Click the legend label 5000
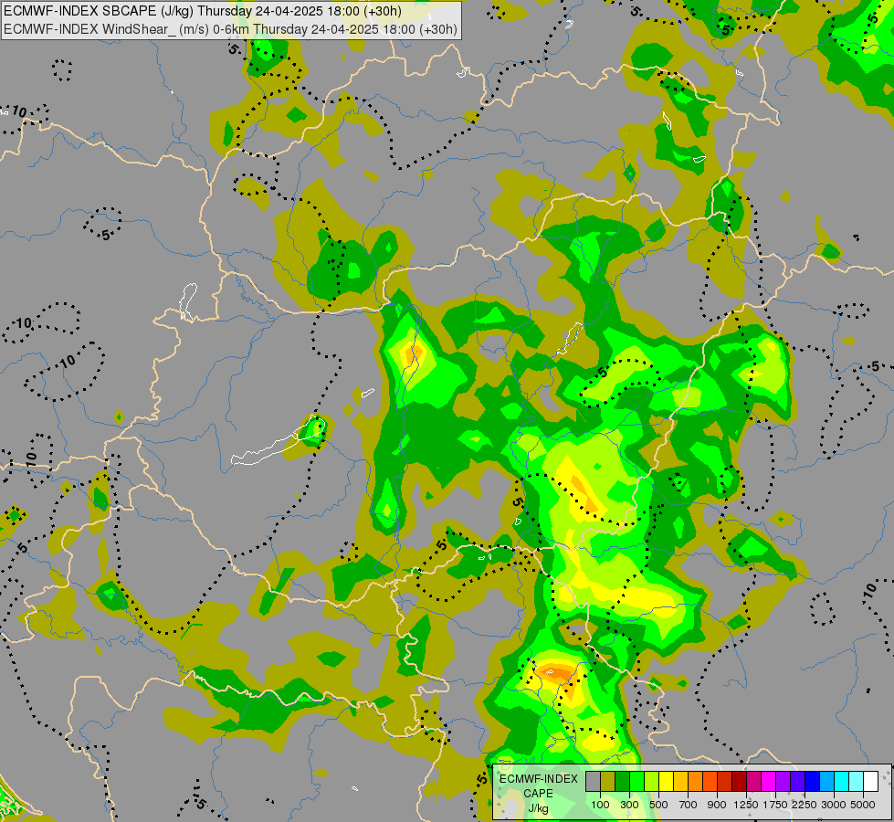The width and height of the screenshot is (894, 822). tap(863, 805)
